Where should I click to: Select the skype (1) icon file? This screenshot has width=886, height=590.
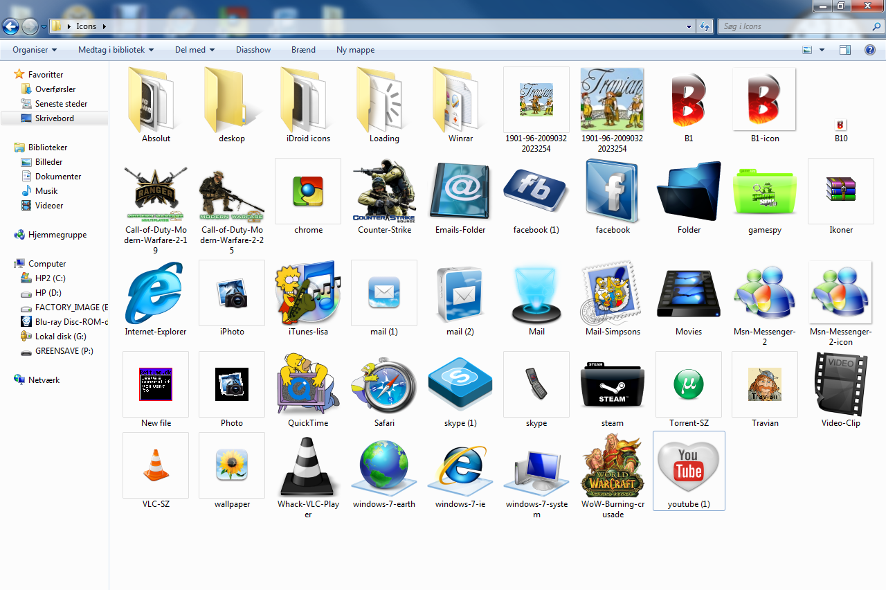(460, 384)
